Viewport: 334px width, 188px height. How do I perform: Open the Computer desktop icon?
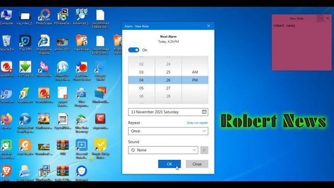point(6,17)
